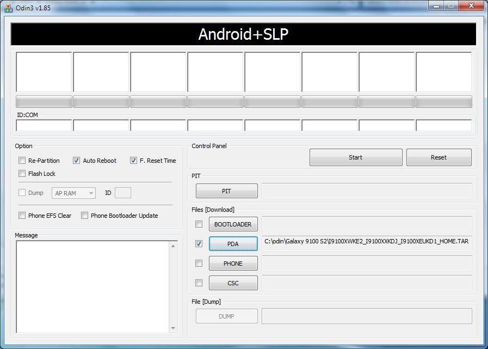Enable Phone Bootloader Update option
The width and height of the screenshot is (488, 349).
(x=84, y=215)
